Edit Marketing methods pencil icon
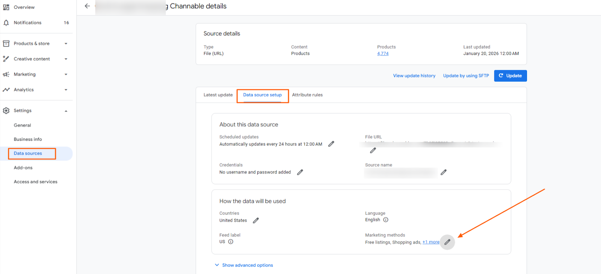The height and width of the screenshot is (274, 601). (447, 242)
